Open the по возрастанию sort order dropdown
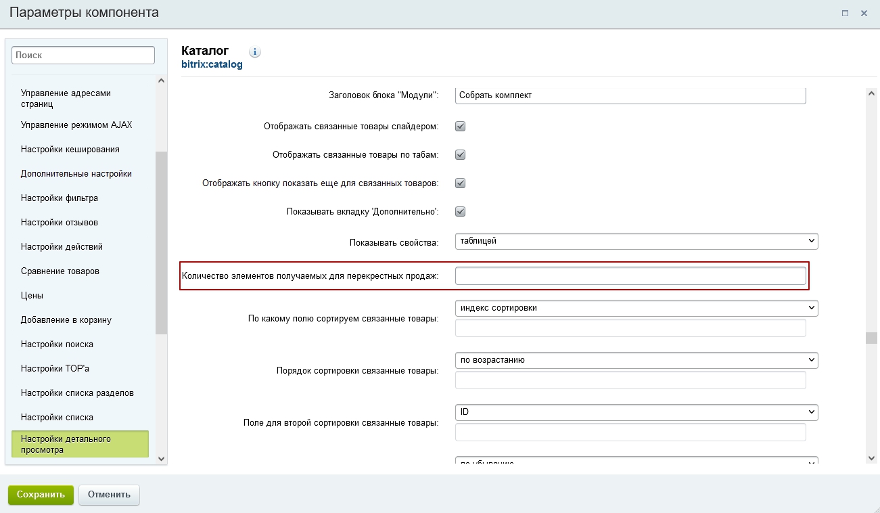 click(636, 360)
